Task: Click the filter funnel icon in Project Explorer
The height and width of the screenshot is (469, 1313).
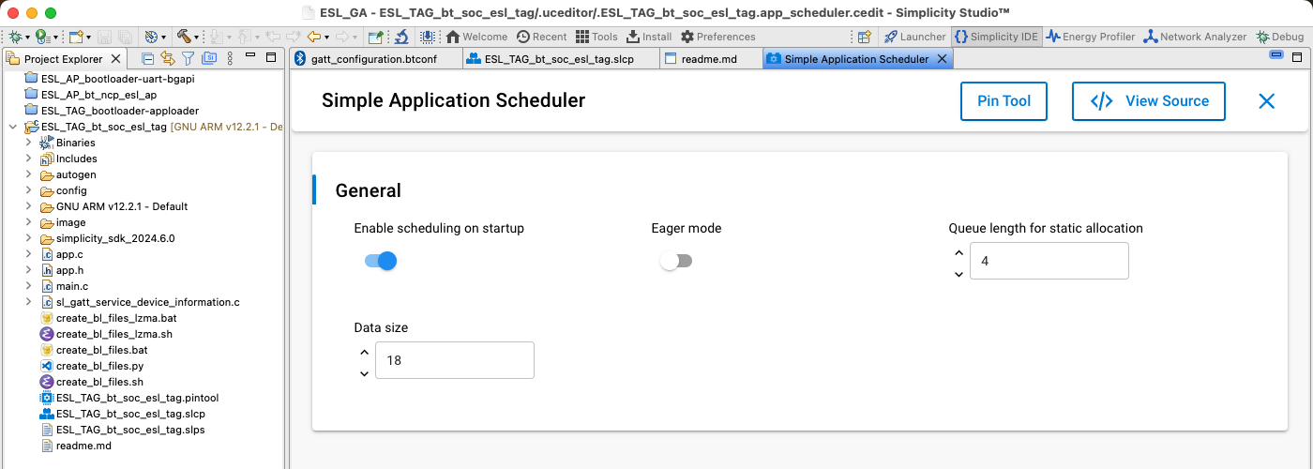Action: [x=188, y=58]
